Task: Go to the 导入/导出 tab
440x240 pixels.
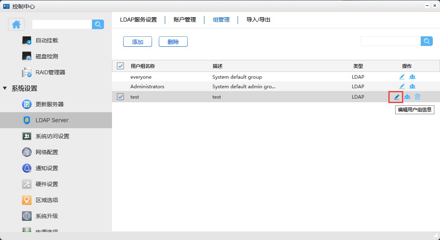Action: (258, 20)
